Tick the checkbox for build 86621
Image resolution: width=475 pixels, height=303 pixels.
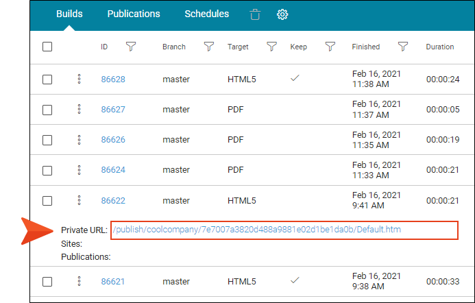(47, 281)
